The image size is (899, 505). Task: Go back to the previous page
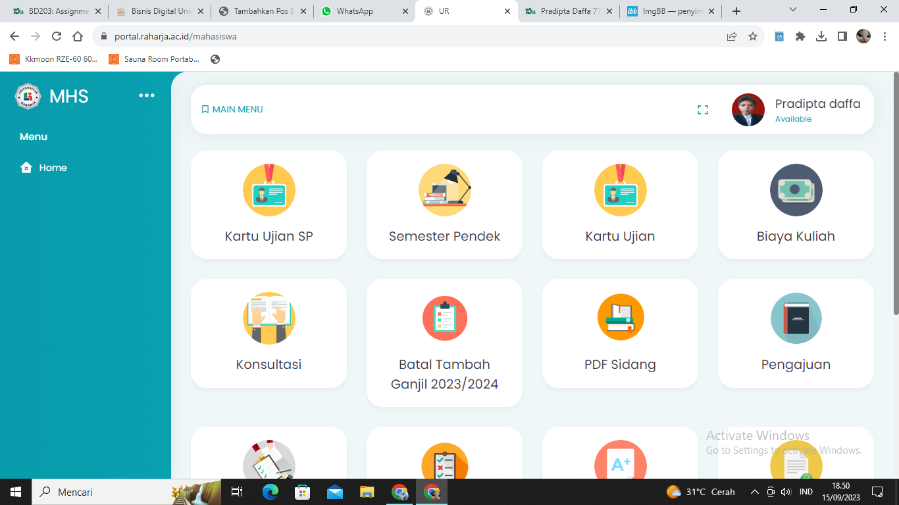(14, 37)
